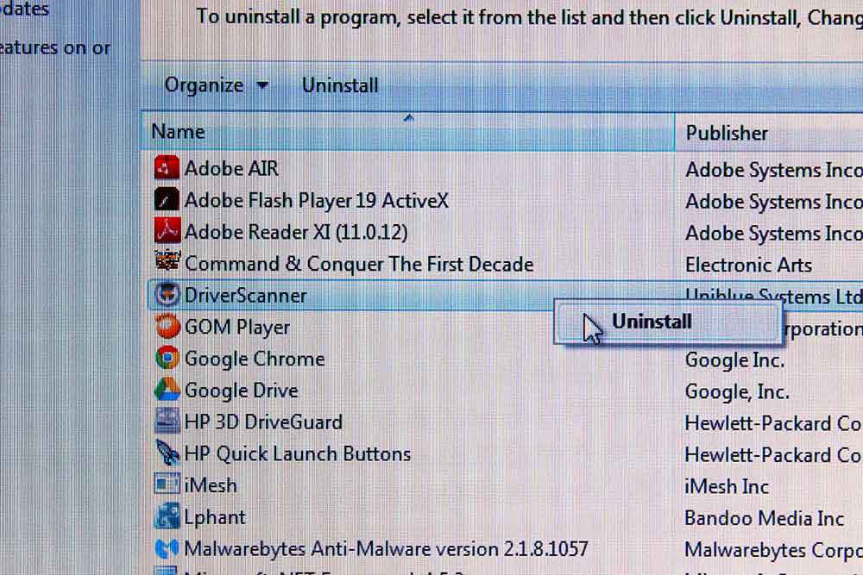The width and height of the screenshot is (863, 575).
Task: Select the Adobe AIR program icon
Action: tap(167, 167)
